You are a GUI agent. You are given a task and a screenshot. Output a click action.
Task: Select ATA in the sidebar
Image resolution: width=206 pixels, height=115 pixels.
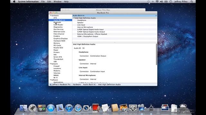(x=55, y=18)
